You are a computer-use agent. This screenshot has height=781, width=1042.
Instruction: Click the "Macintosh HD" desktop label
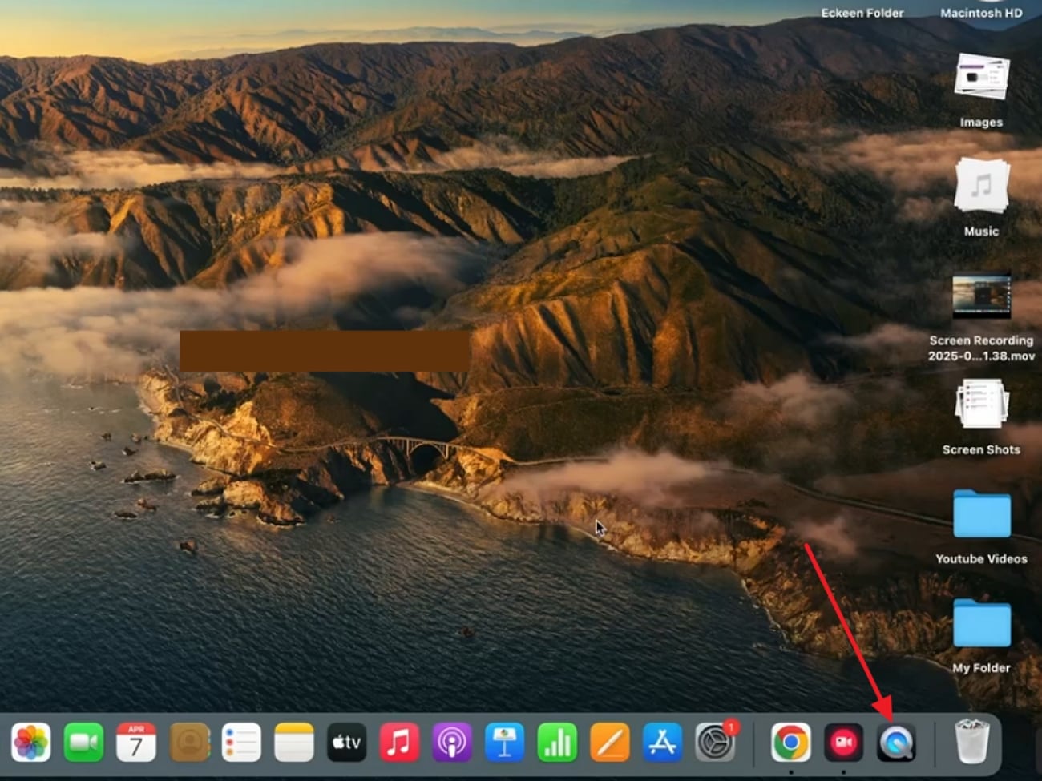(x=981, y=13)
